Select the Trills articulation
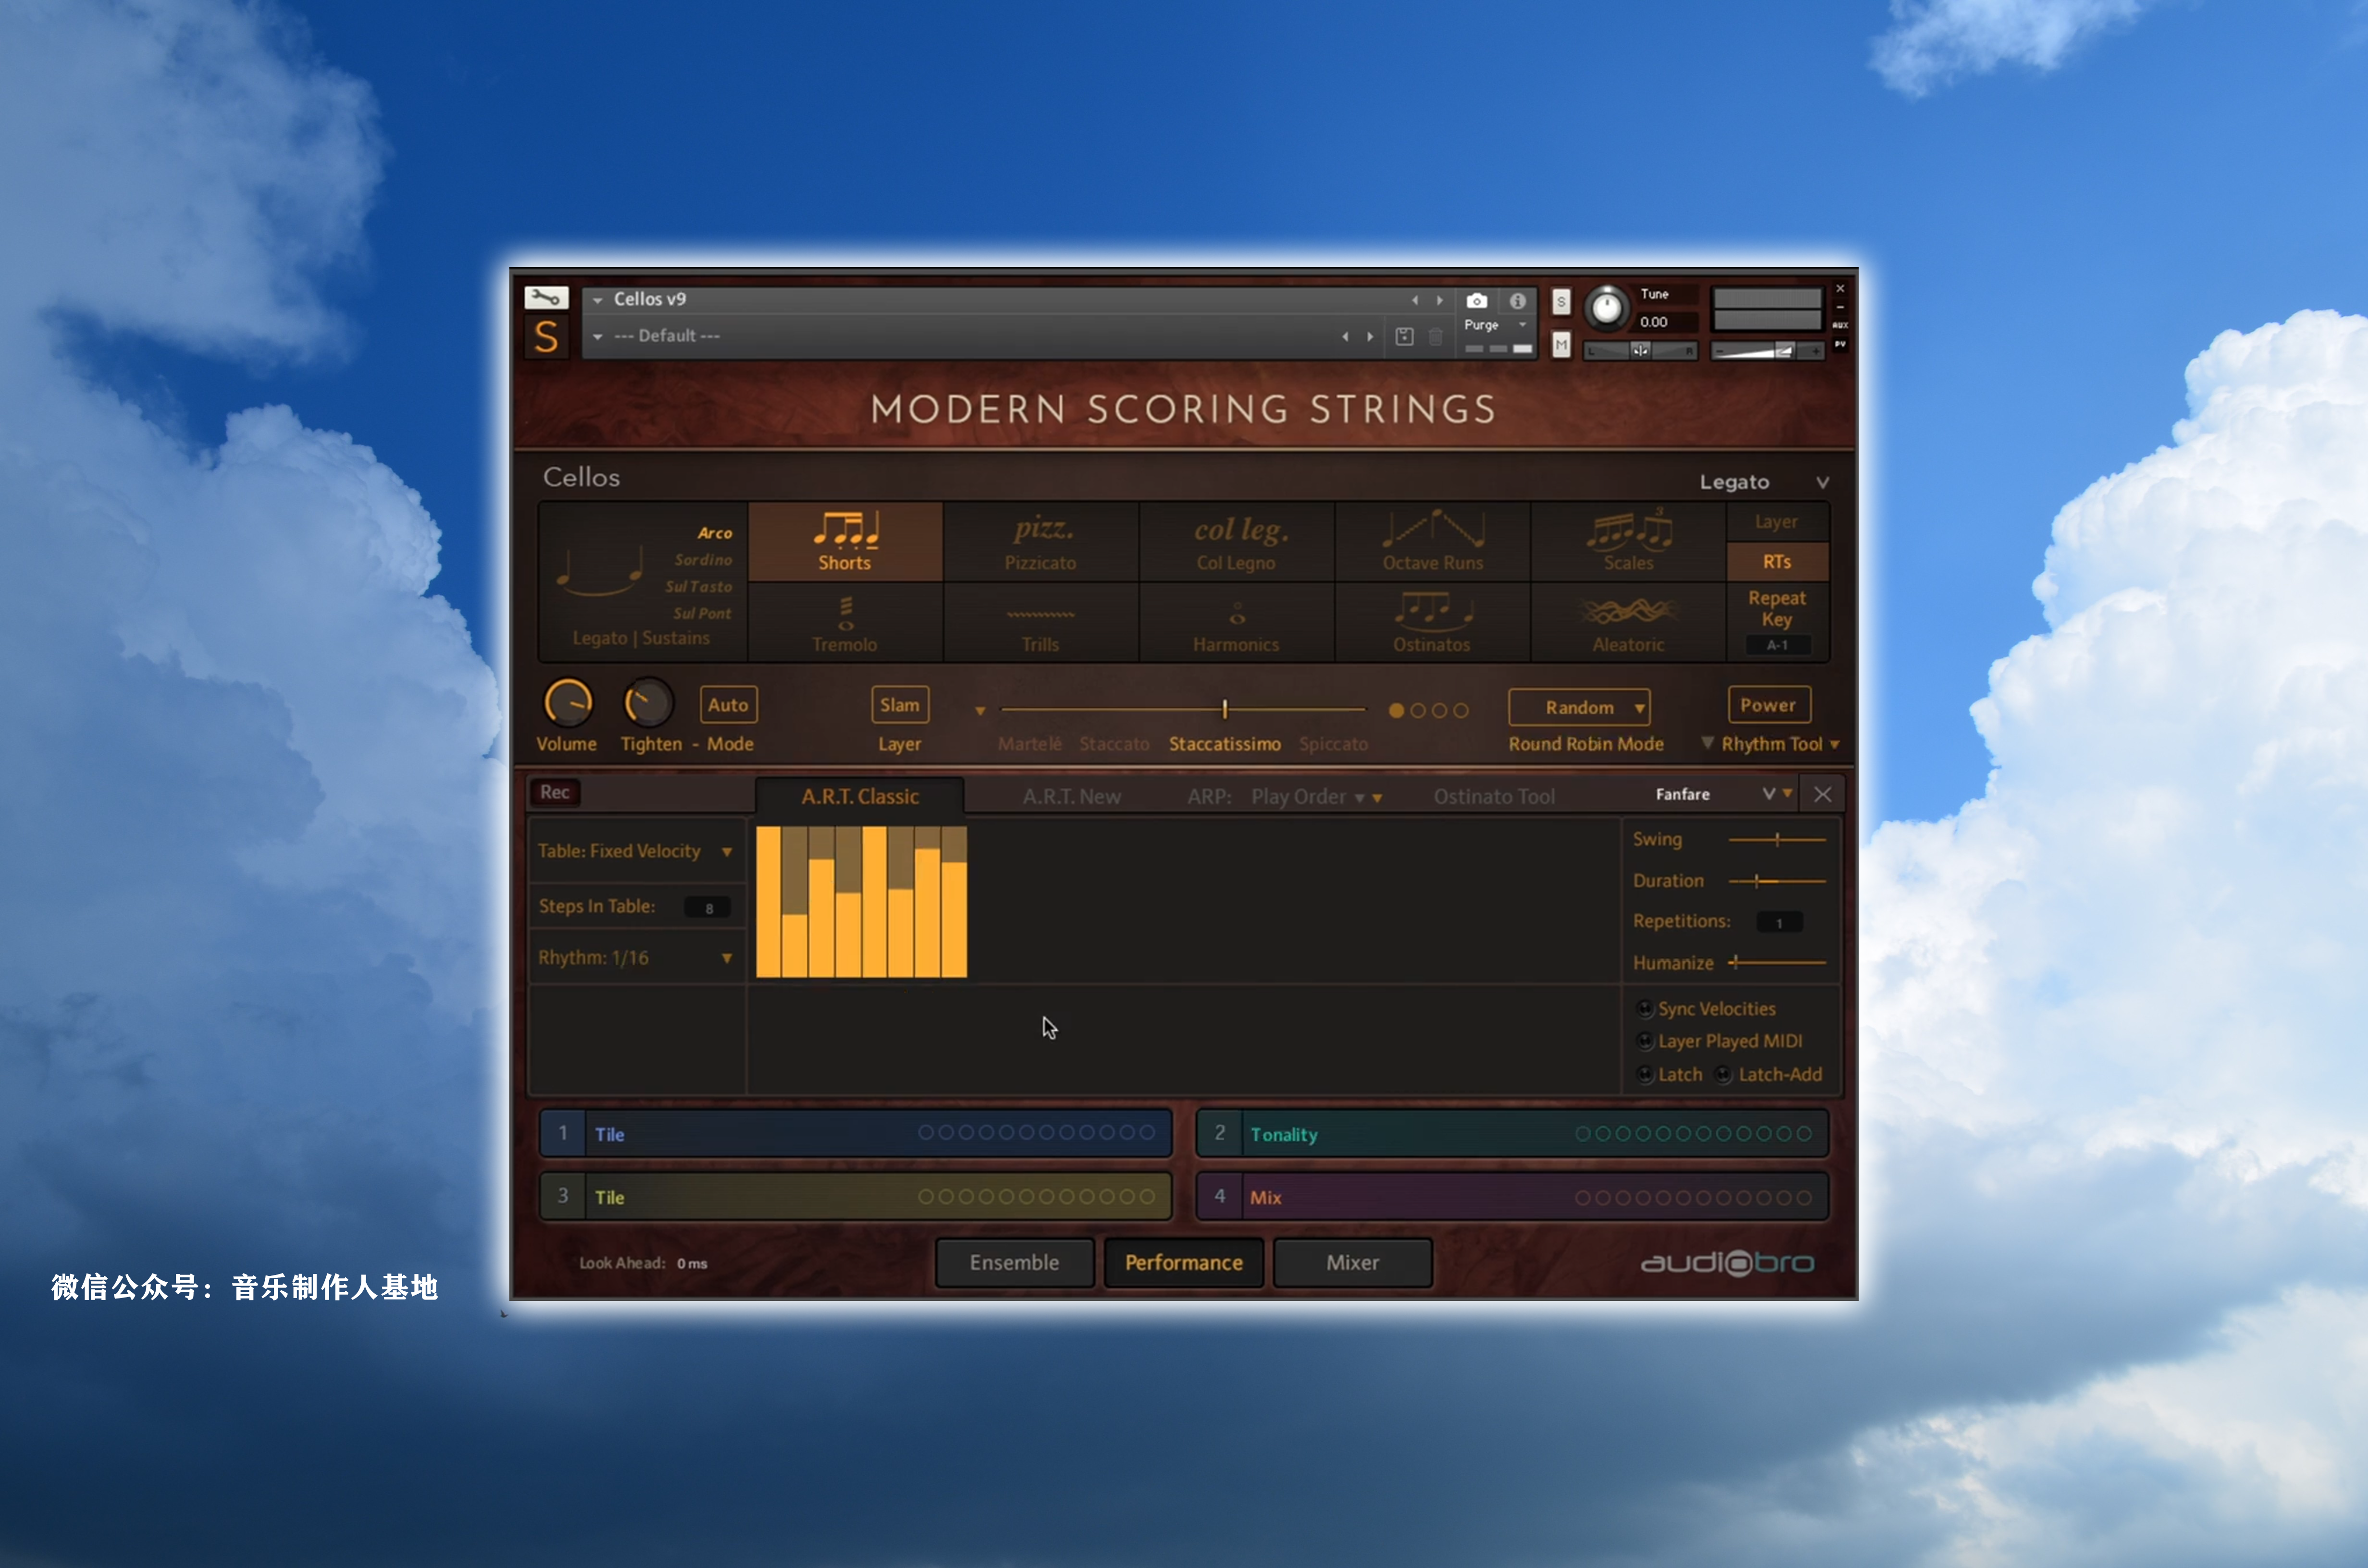The height and width of the screenshot is (1568, 2368). pyautogui.click(x=1040, y=623)
